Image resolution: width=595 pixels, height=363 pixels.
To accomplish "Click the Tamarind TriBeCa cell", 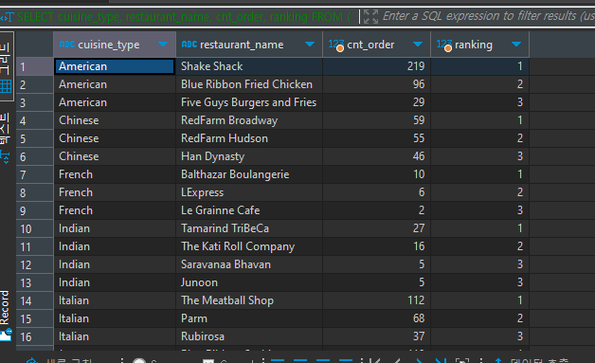I will click(x=249, y=228).
